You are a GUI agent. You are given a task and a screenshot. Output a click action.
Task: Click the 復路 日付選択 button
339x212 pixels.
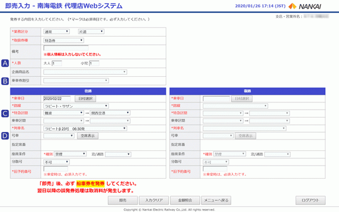pyautogui.click(x=242, y=99)
